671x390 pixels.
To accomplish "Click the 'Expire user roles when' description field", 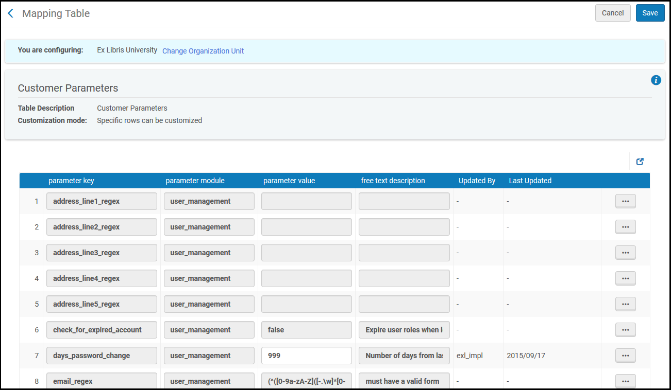I will coord(404,330).
